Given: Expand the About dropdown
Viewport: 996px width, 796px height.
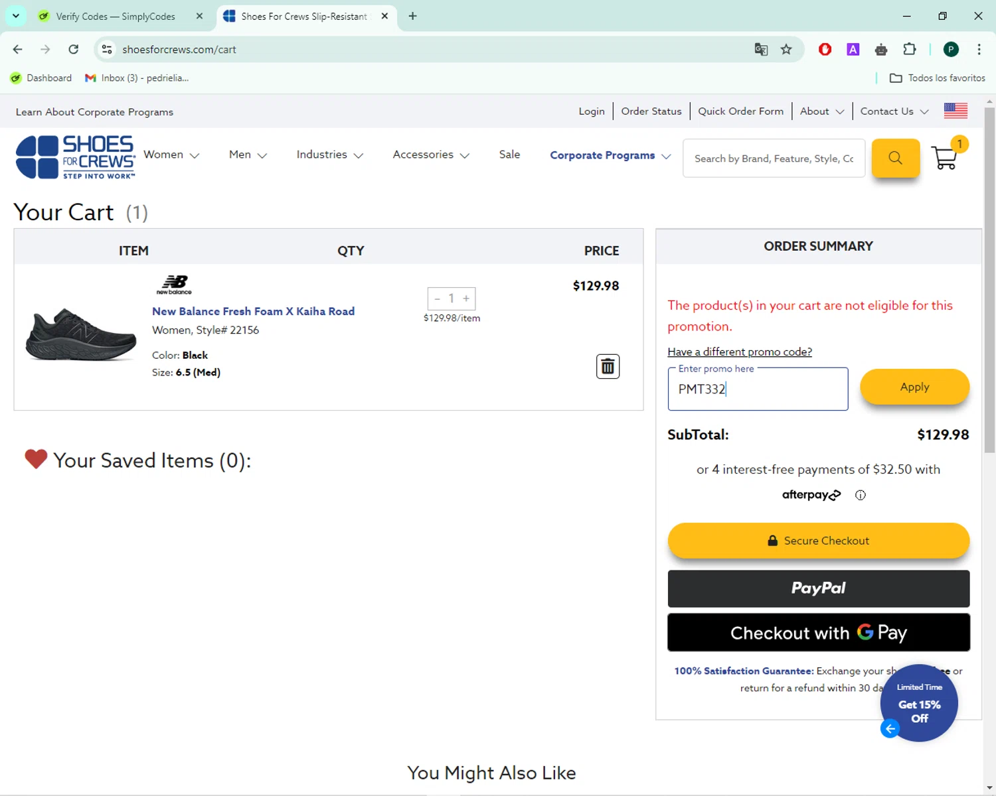Looking at the screenshot, I should [822, 111].
